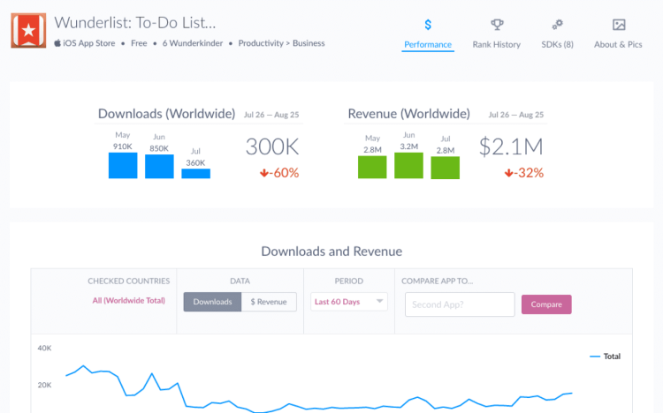Click the trophy Rank History icon
Viewport: 663px width, 413px height.
497,25
